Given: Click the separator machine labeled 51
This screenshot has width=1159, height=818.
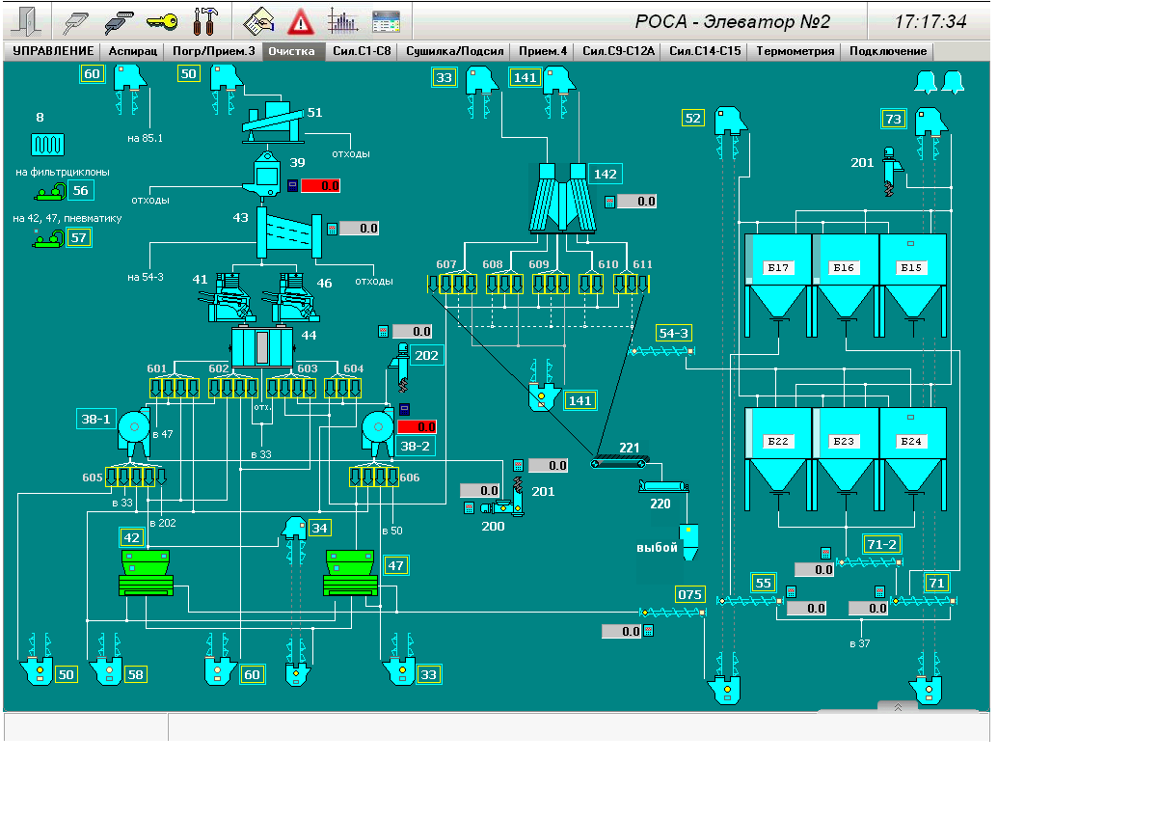Looking at the screenshot, I should 273,121.
